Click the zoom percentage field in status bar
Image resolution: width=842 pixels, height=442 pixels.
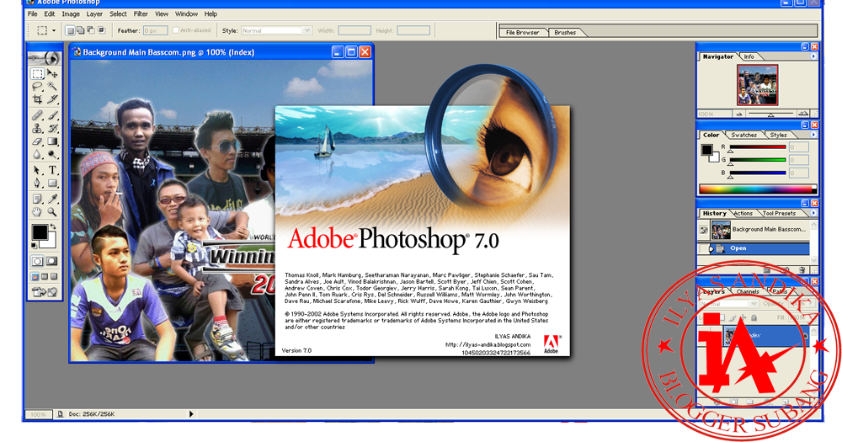pyautogui.click(x=38, y=414)
